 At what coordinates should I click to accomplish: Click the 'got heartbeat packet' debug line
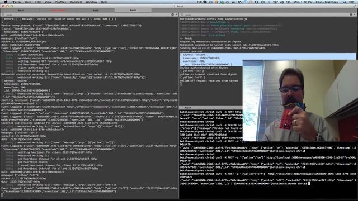[x=32, y=162]
